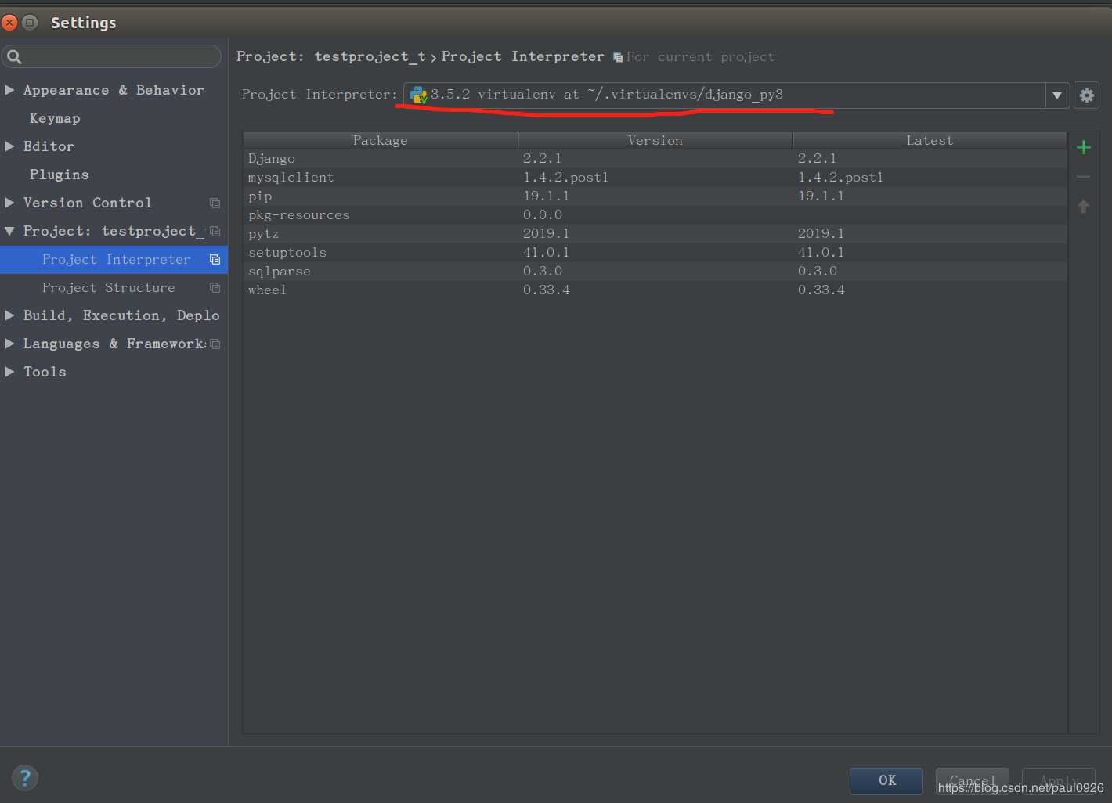The image size is (1112, 803).
Task: Click the installed version 0.0.0 of pkg-resources
Action: pos(543,215)
